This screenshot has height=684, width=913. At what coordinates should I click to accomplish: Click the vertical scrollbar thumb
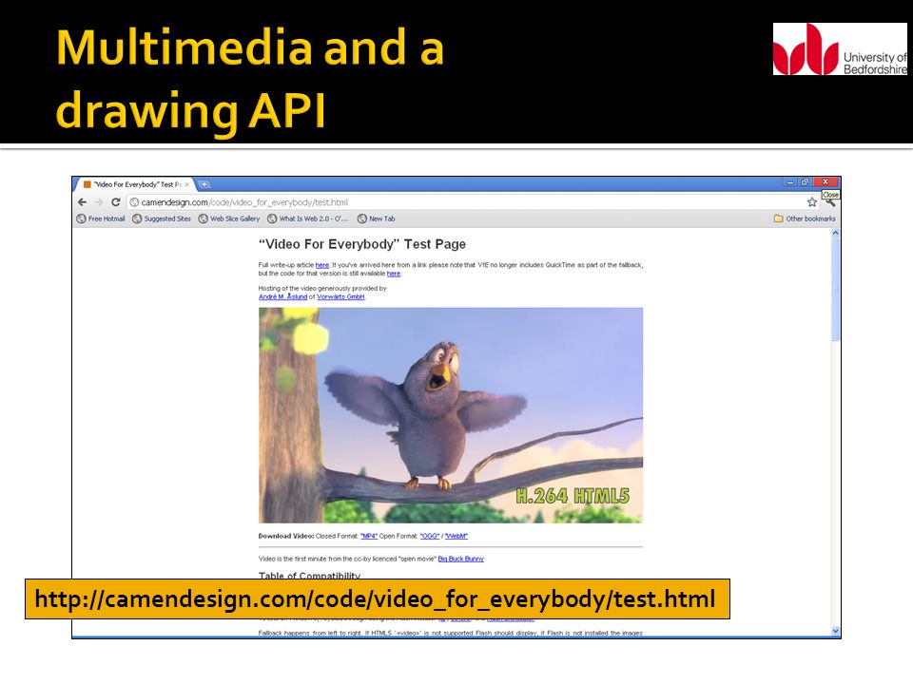tap(836, 289)
